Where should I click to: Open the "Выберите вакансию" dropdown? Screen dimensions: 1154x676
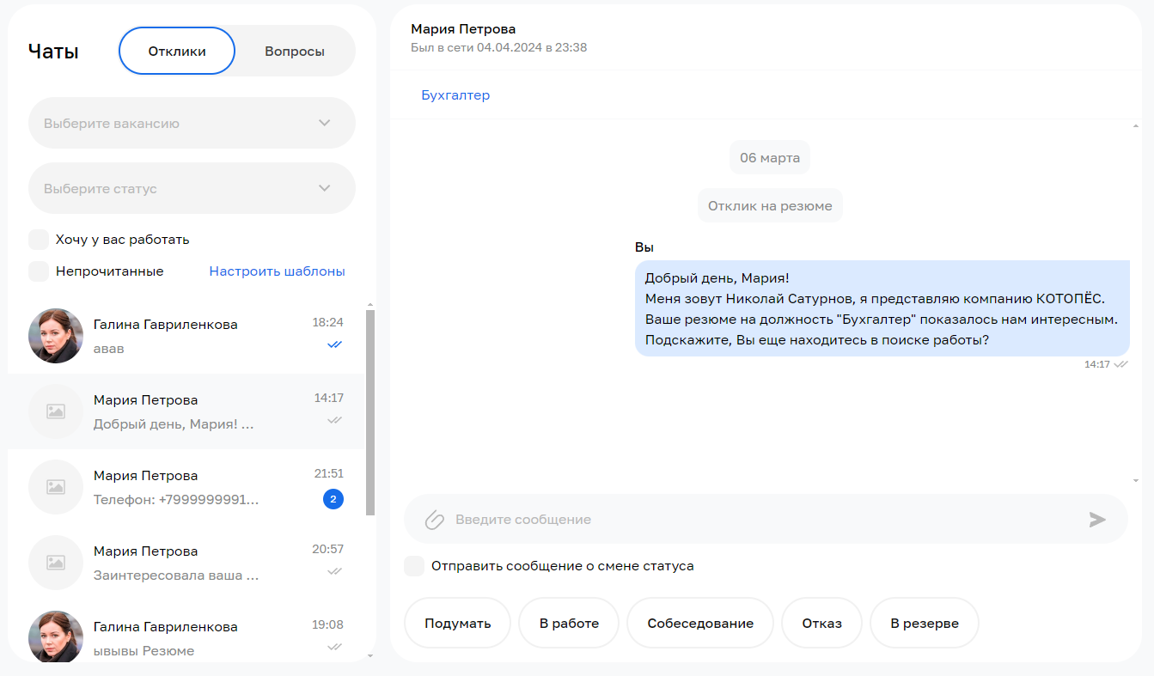[192, 123]
